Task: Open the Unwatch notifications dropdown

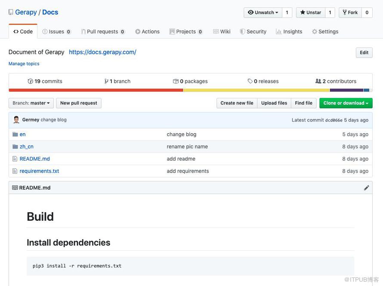Action: click(x=263, y=12)
